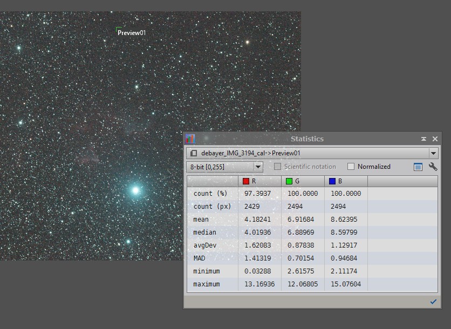The height and width of the screenshot is (329, 451).
Task: Click the Statistics title bar text
Action: [307, 139]
